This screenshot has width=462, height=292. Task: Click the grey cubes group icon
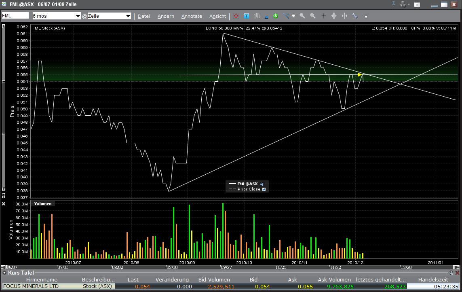(x=403, y=4)
